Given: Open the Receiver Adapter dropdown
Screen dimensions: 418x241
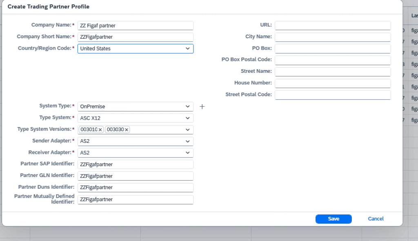Looking at the screenshot, I should (x=188, y=153).
